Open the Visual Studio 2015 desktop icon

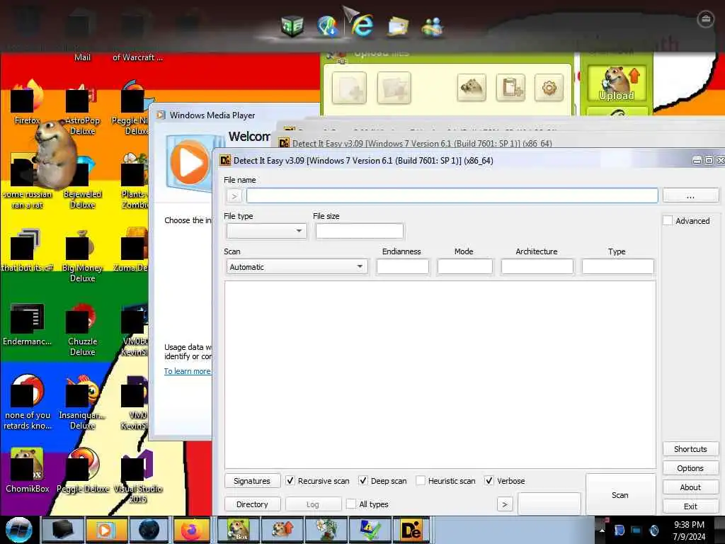click(138, 477)
